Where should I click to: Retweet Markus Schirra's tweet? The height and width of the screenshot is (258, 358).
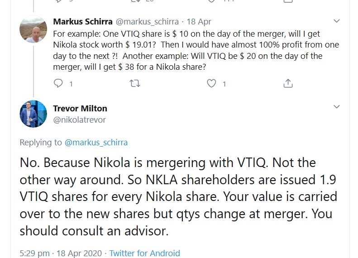pos(135,83)
